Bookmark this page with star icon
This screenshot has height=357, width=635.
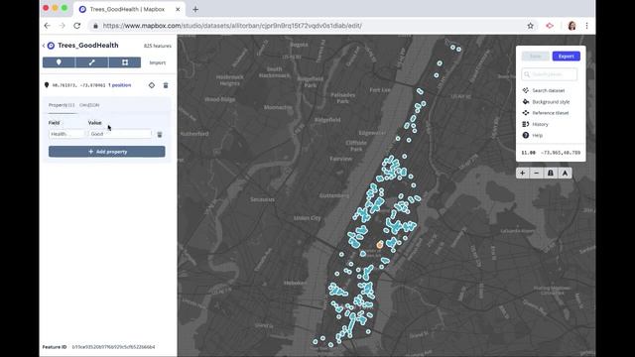[x=530, y=26]
